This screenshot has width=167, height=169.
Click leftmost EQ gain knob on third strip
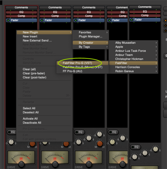point(78,142)
